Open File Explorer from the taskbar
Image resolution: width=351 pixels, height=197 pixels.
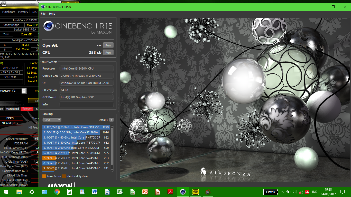[19, 192]
